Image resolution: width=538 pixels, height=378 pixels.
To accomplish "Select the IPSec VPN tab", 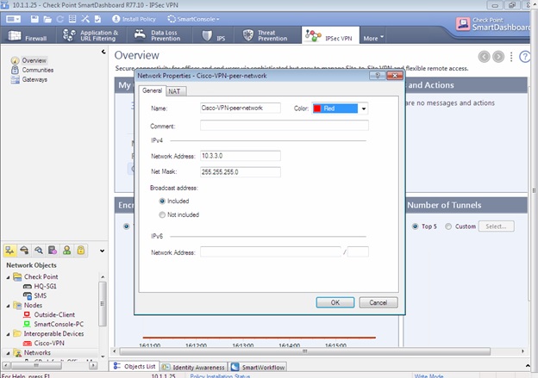I will 330,35.
